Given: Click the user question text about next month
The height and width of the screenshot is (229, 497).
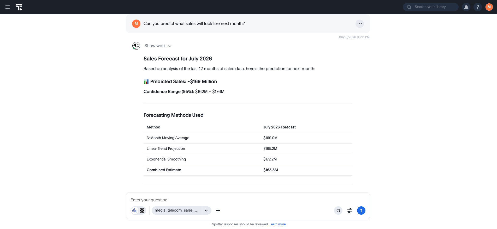Looking at the screenshot, I should tap(194, 24).
